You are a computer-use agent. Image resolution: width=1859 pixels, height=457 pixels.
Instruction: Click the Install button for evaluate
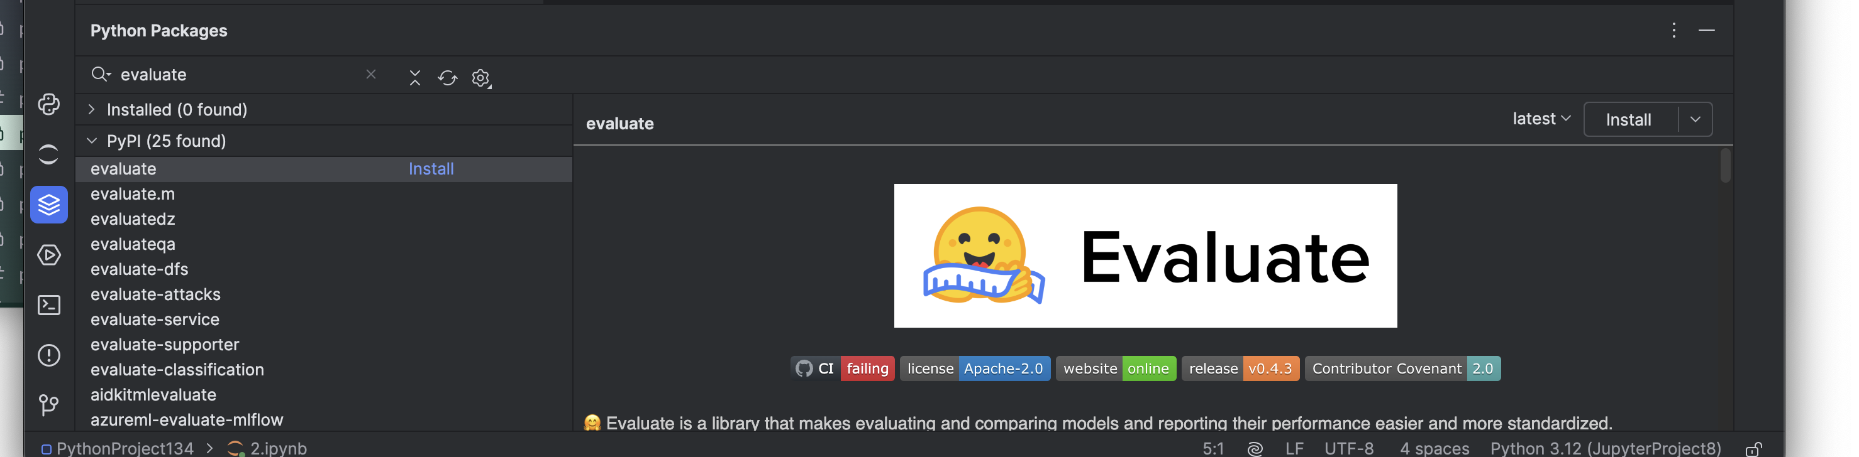tap(1629, 120)
